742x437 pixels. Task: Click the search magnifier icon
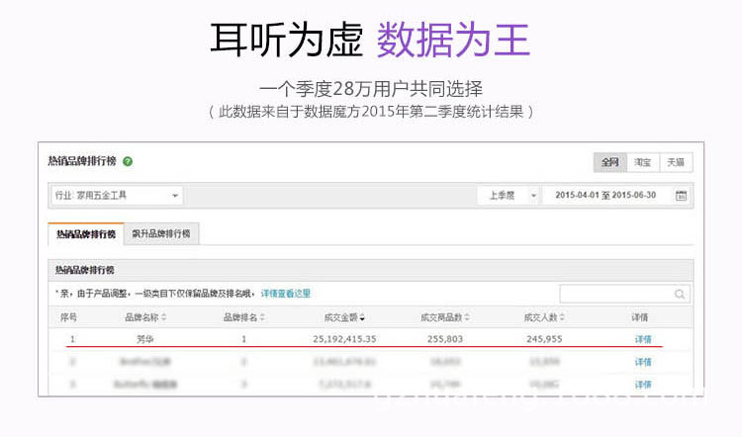point(680,294)
